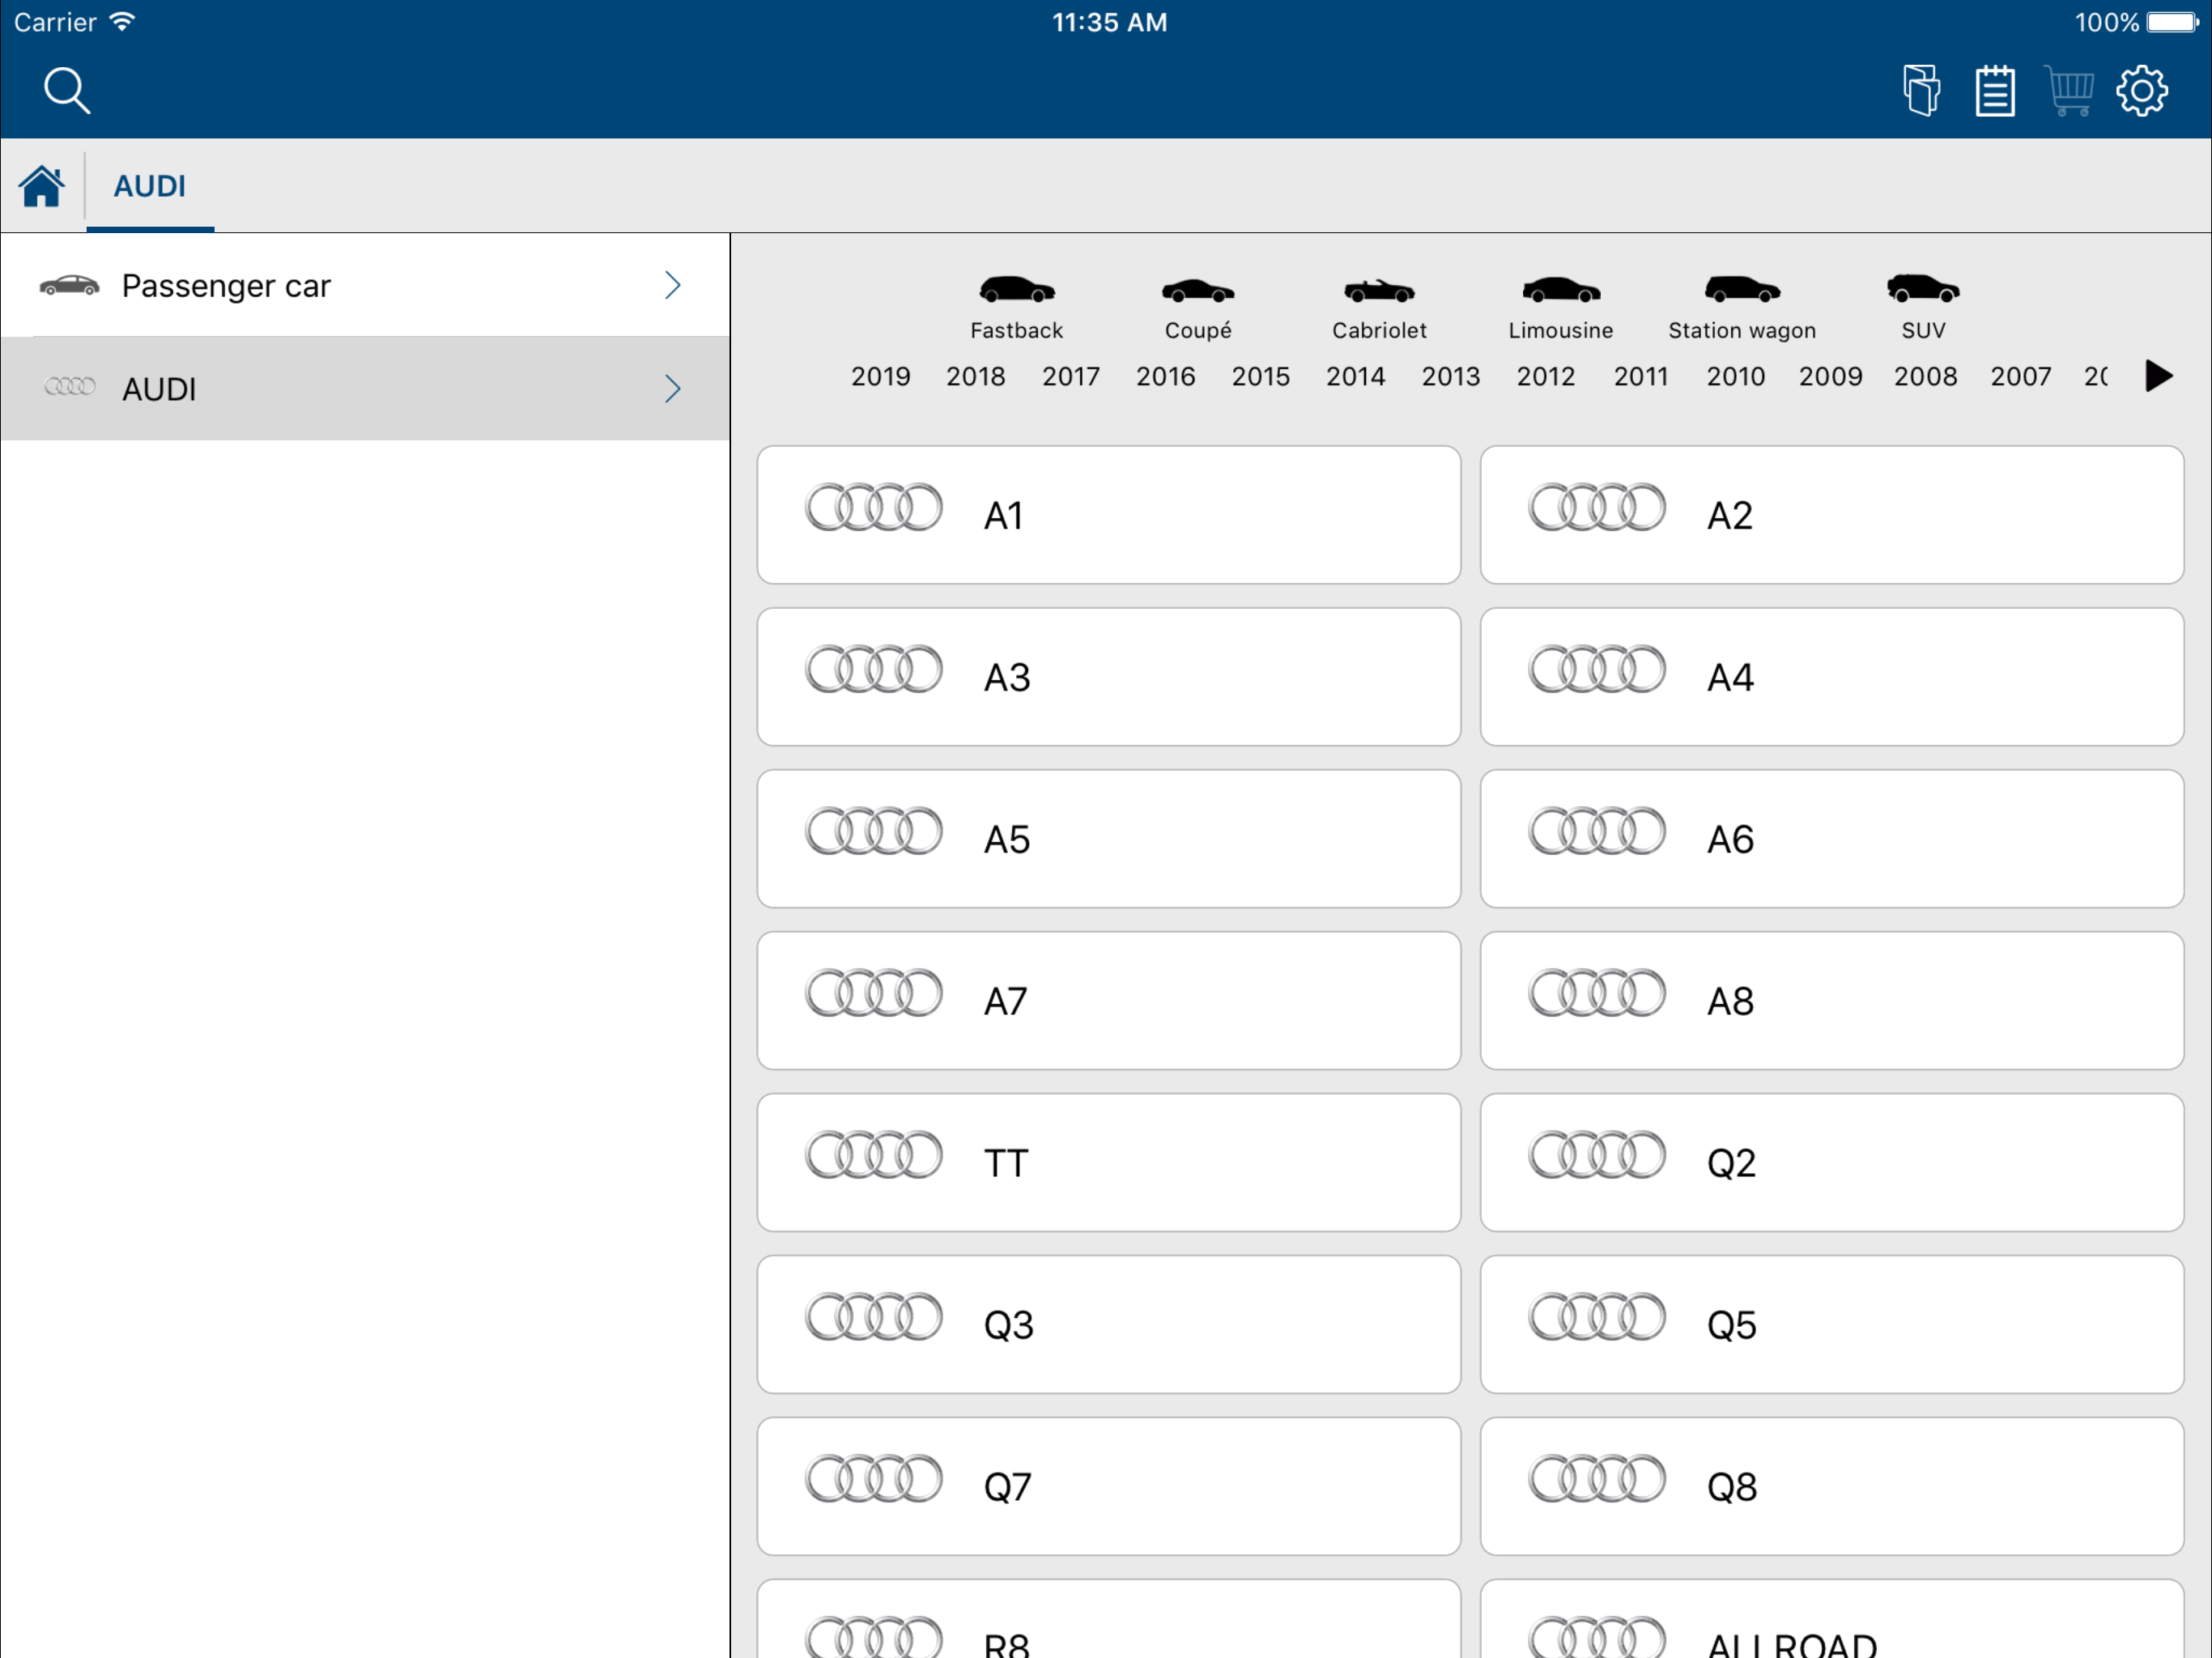Select model year 2014

click(1355, 377)
